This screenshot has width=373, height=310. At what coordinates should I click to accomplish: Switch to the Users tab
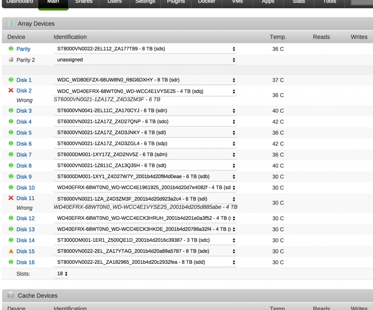(115, 2)
